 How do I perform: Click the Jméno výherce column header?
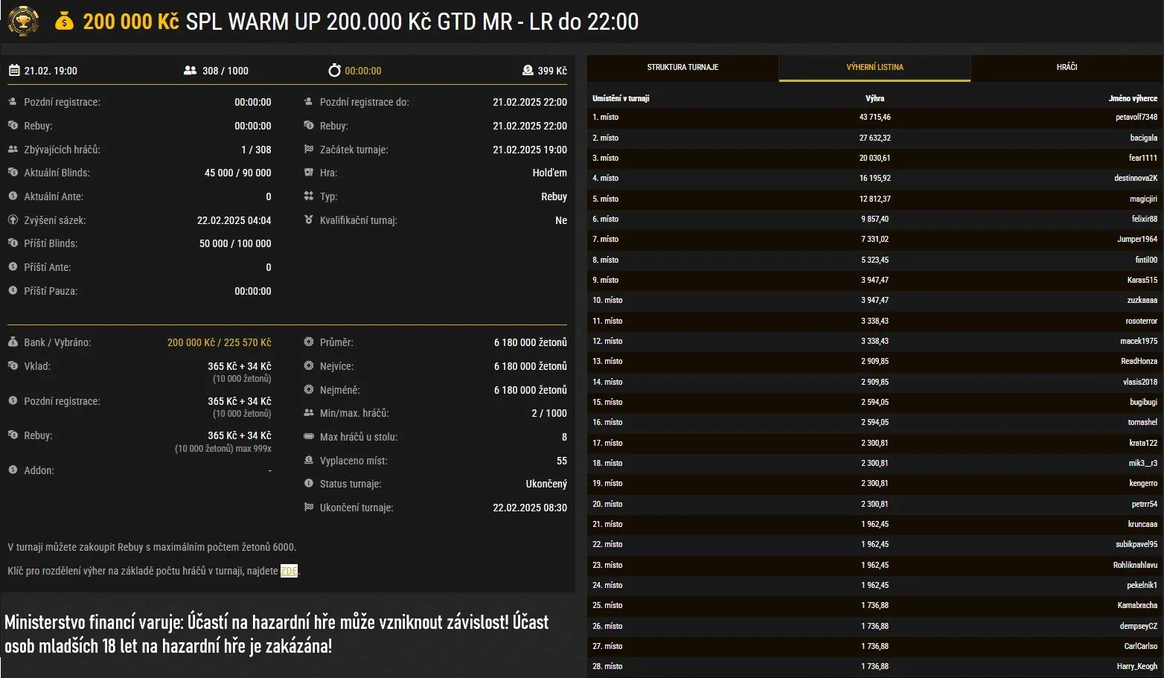pyautogui.click(x=1133, y=98)
